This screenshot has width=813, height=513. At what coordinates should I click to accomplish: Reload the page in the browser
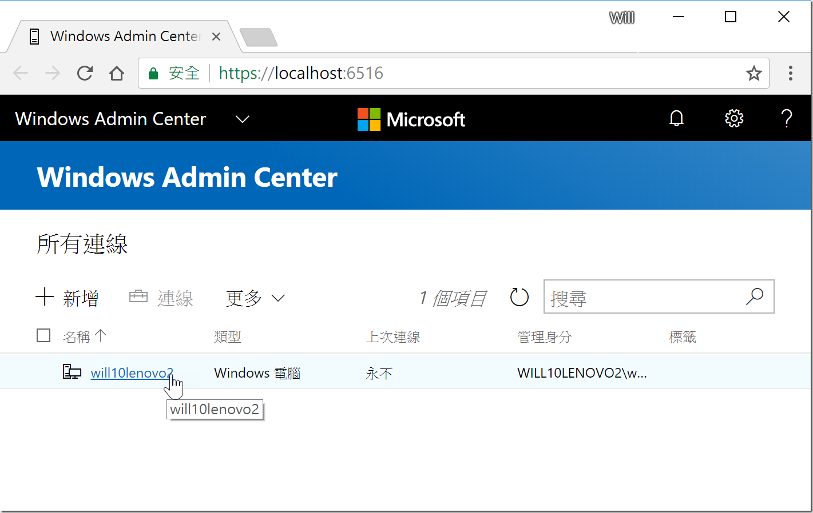tap(85, 73)
